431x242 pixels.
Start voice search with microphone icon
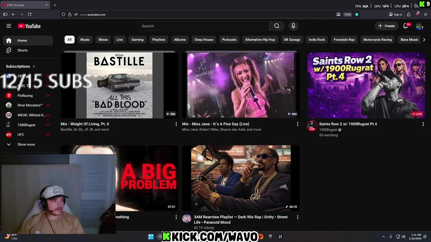pyautogui.click(x=293, y=26)
